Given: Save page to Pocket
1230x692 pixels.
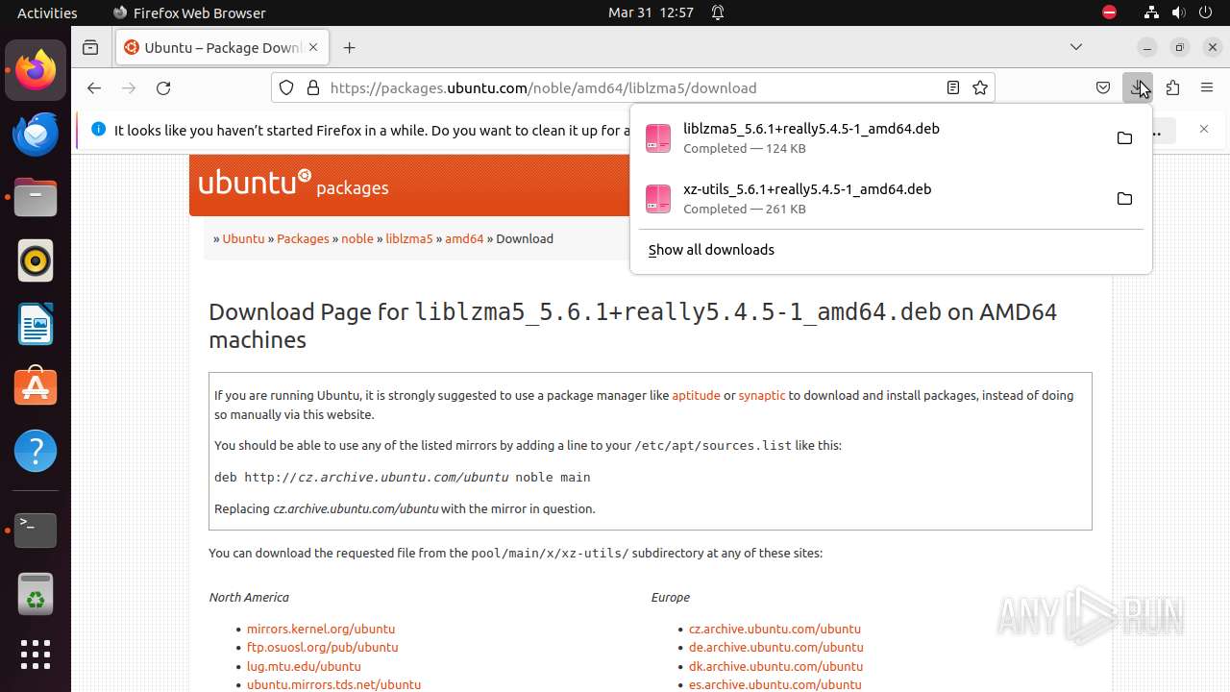Looking at the screenshot, I should [x=1103, y=87].
